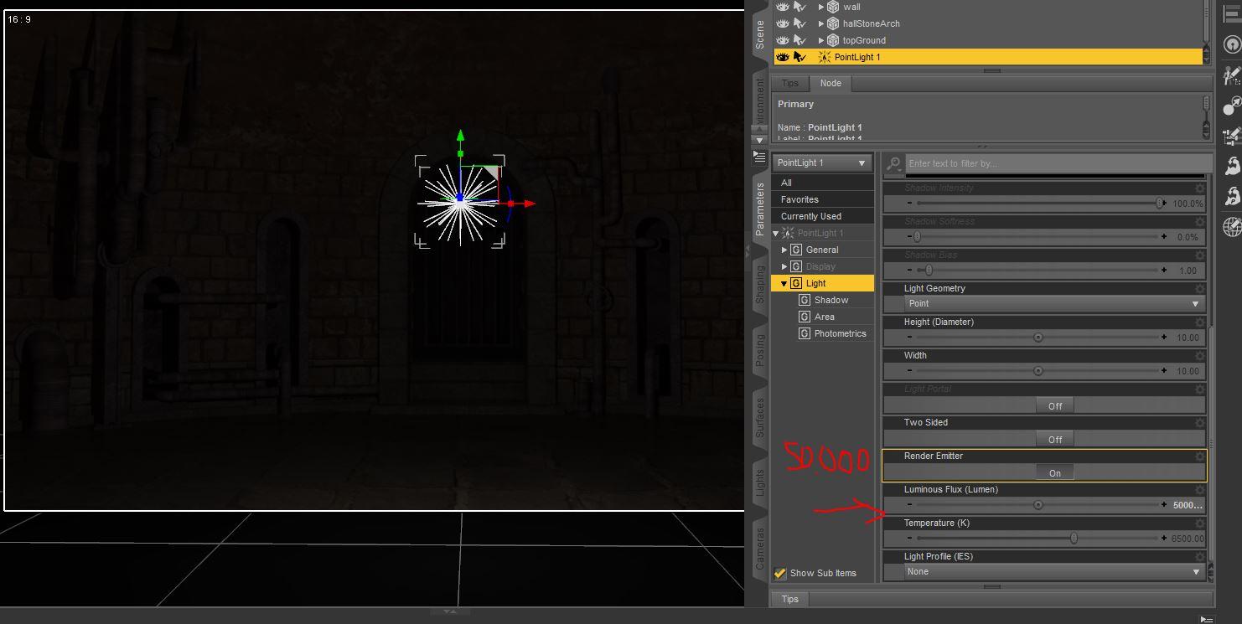Switch to the Node tab
The height and width of the screenshot is (624, 1242).
[x=831, y=83]
